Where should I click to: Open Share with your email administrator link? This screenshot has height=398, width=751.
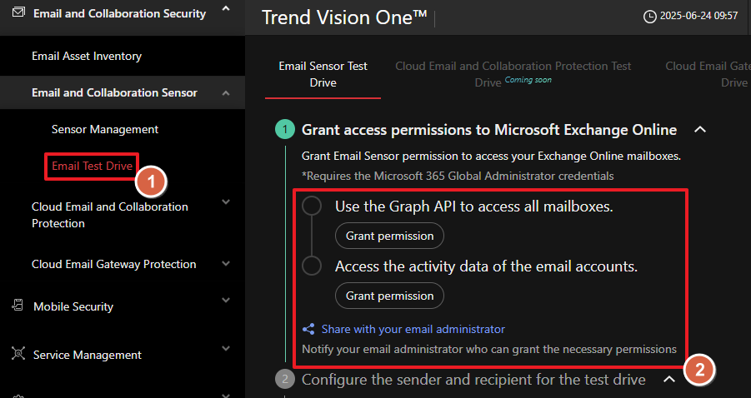pos(413,329)
